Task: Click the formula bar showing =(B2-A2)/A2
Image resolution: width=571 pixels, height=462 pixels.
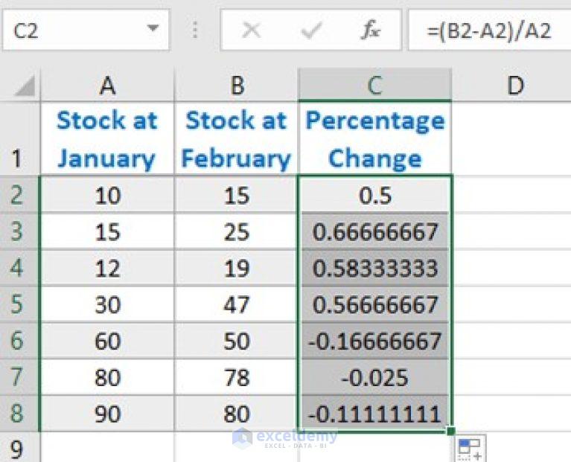Action: click(490, 30)
